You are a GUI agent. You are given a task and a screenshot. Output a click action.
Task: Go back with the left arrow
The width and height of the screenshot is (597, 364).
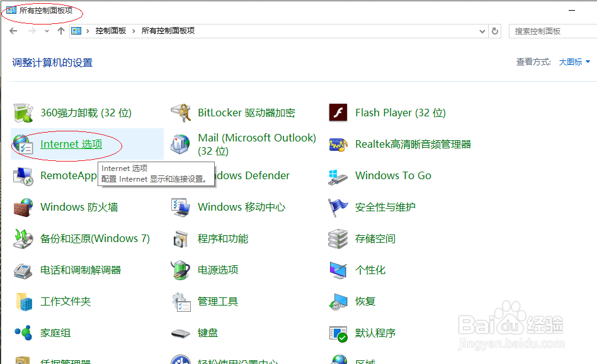point(13,31)
